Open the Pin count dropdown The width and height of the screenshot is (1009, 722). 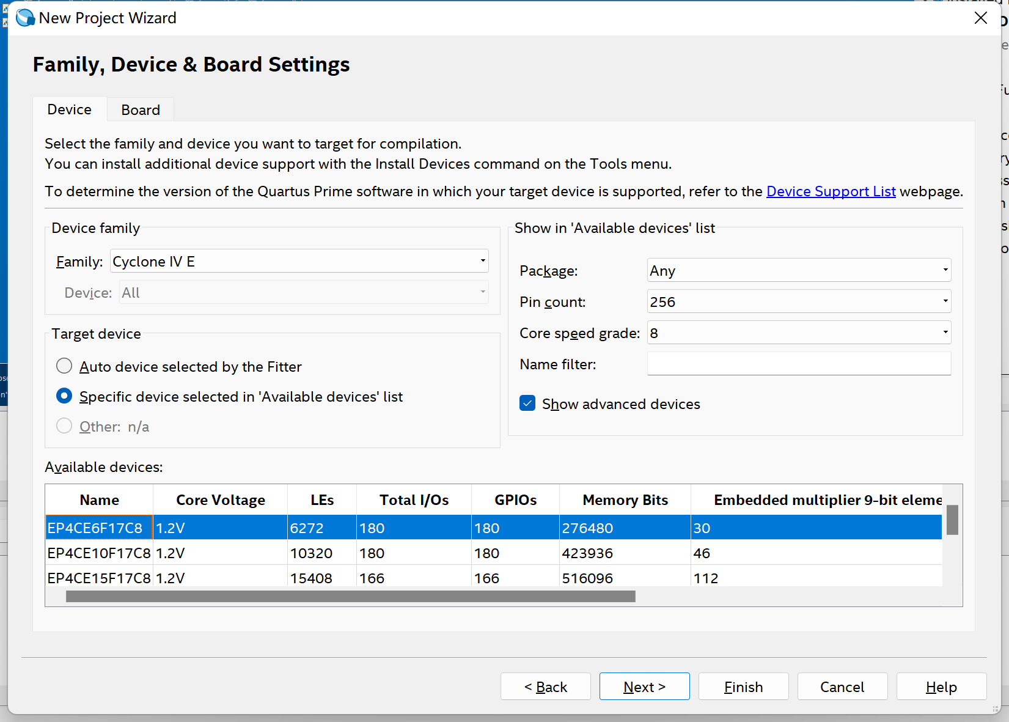point(799,301)
